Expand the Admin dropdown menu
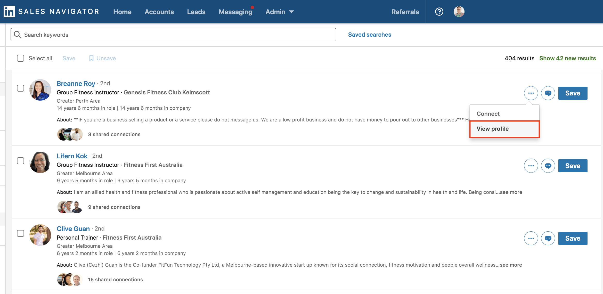The width and height of the screenshot is (603, 294). point(280,12)
